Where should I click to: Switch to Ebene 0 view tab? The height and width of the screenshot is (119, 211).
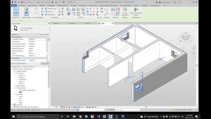click(56, 23)
